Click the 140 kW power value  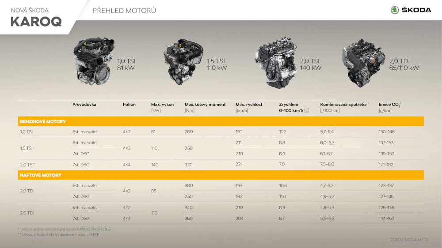(155, 165)
